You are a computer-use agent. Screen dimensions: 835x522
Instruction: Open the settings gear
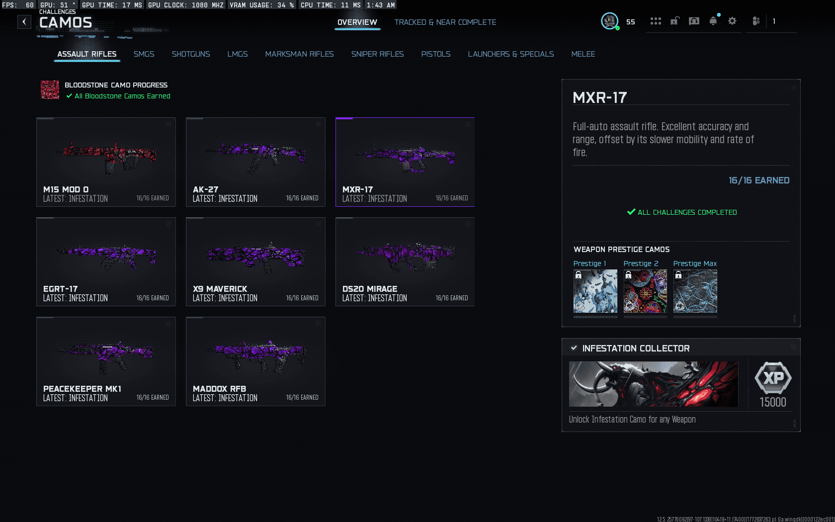[x=732, y=21]
